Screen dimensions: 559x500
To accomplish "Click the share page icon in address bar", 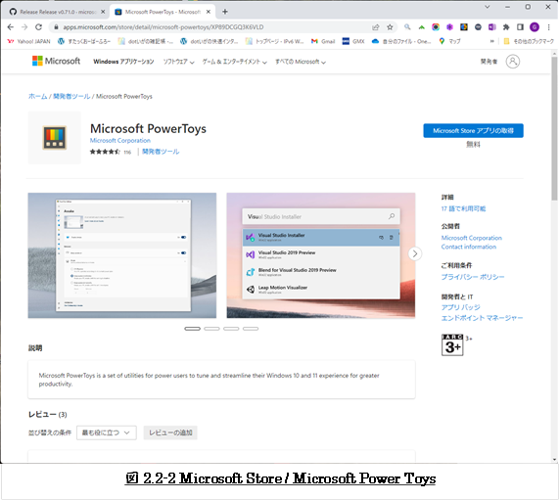I will click(375, 27).
